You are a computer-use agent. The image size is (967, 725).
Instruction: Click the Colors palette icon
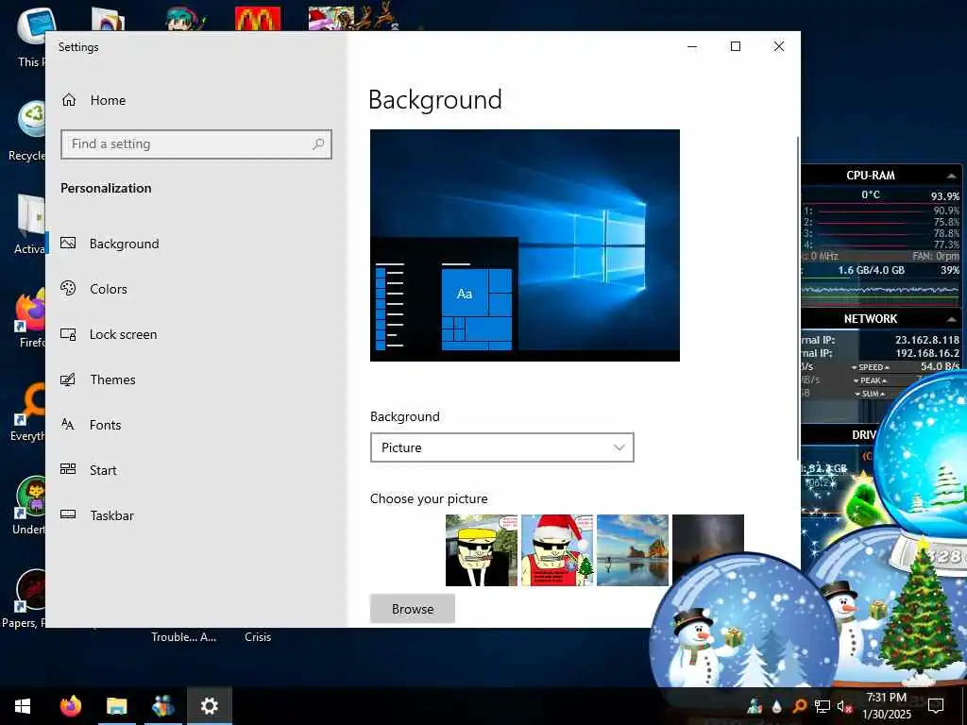pyautogui.click(x=68, y=288)
